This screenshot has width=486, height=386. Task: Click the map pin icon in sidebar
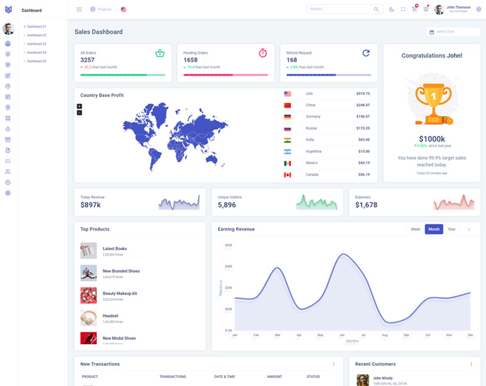tap(8, 107)
